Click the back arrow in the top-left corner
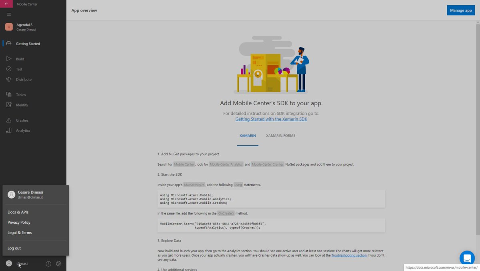The height and width of the screenshot is (271, 480). click(x=6, y=4)
